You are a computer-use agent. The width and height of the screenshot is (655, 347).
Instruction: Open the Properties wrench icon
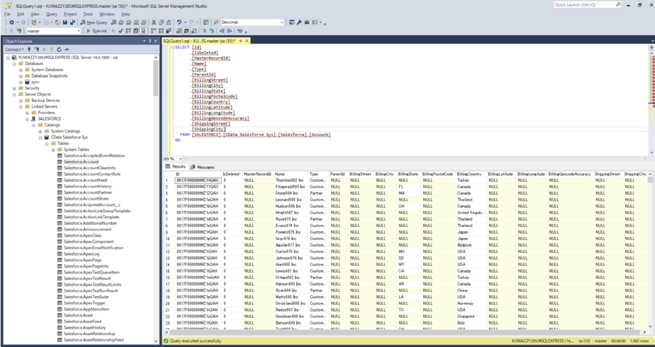click(x=299, y=22)
